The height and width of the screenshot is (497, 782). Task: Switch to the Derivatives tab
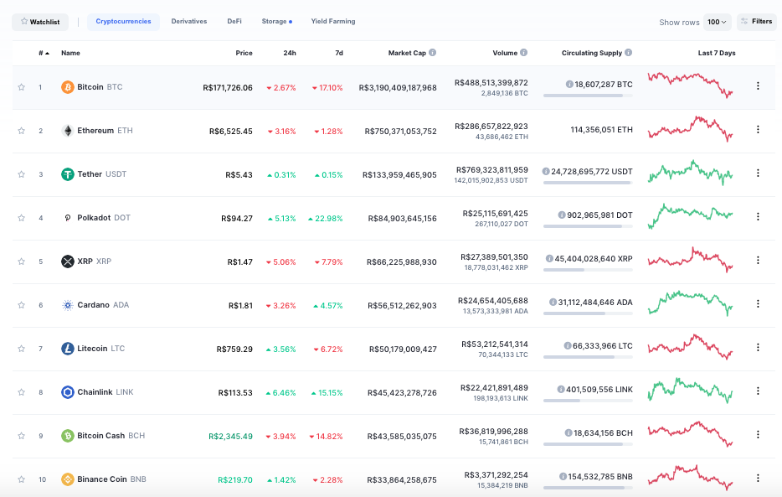click(x=189, y=22)
